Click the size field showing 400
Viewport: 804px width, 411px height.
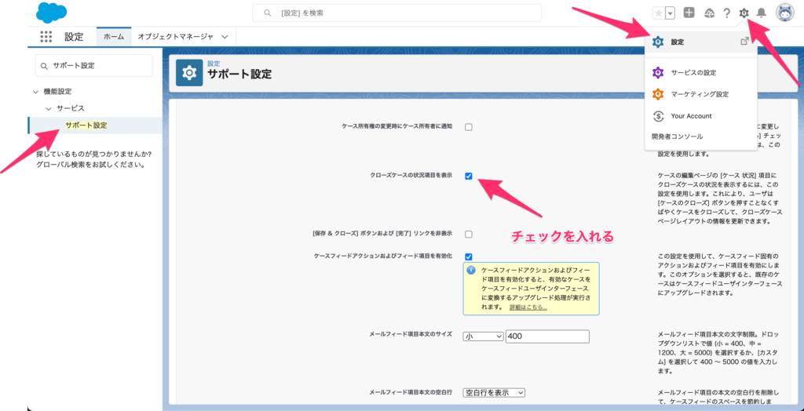coord(547,336)
